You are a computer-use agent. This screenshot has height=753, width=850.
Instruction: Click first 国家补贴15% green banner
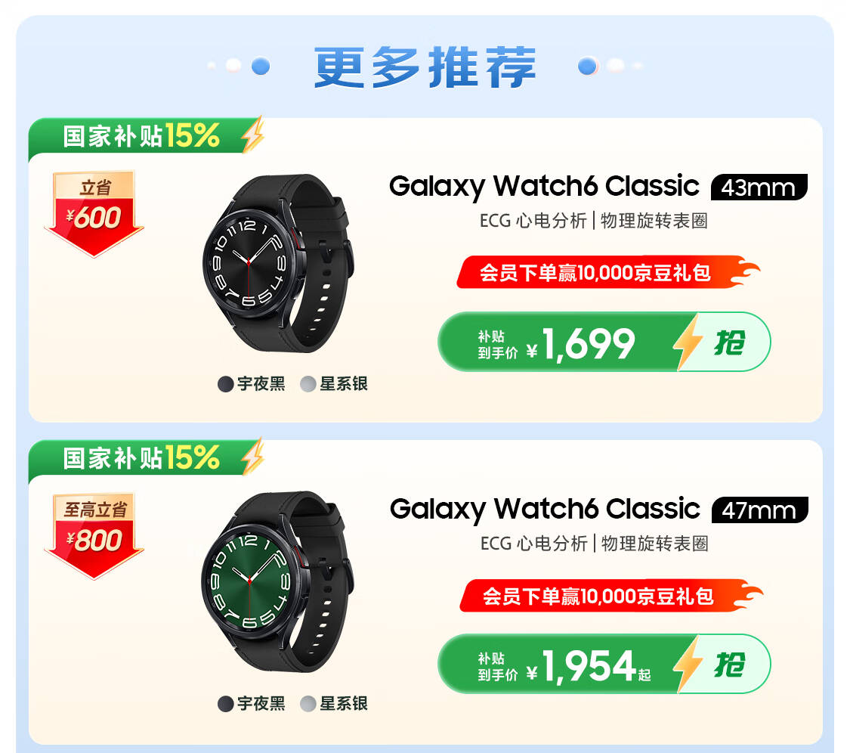[x=147, y=135]
